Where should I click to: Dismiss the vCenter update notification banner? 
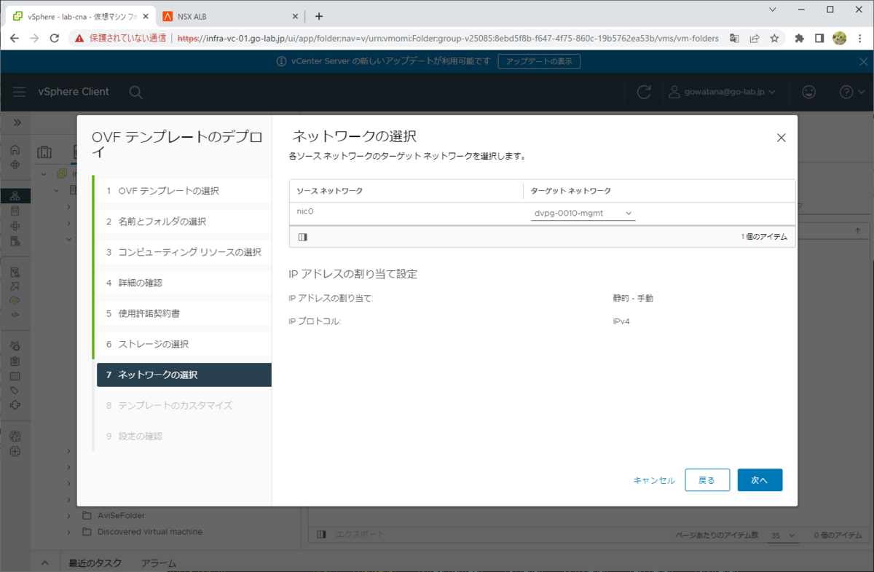tap(863, 62)
